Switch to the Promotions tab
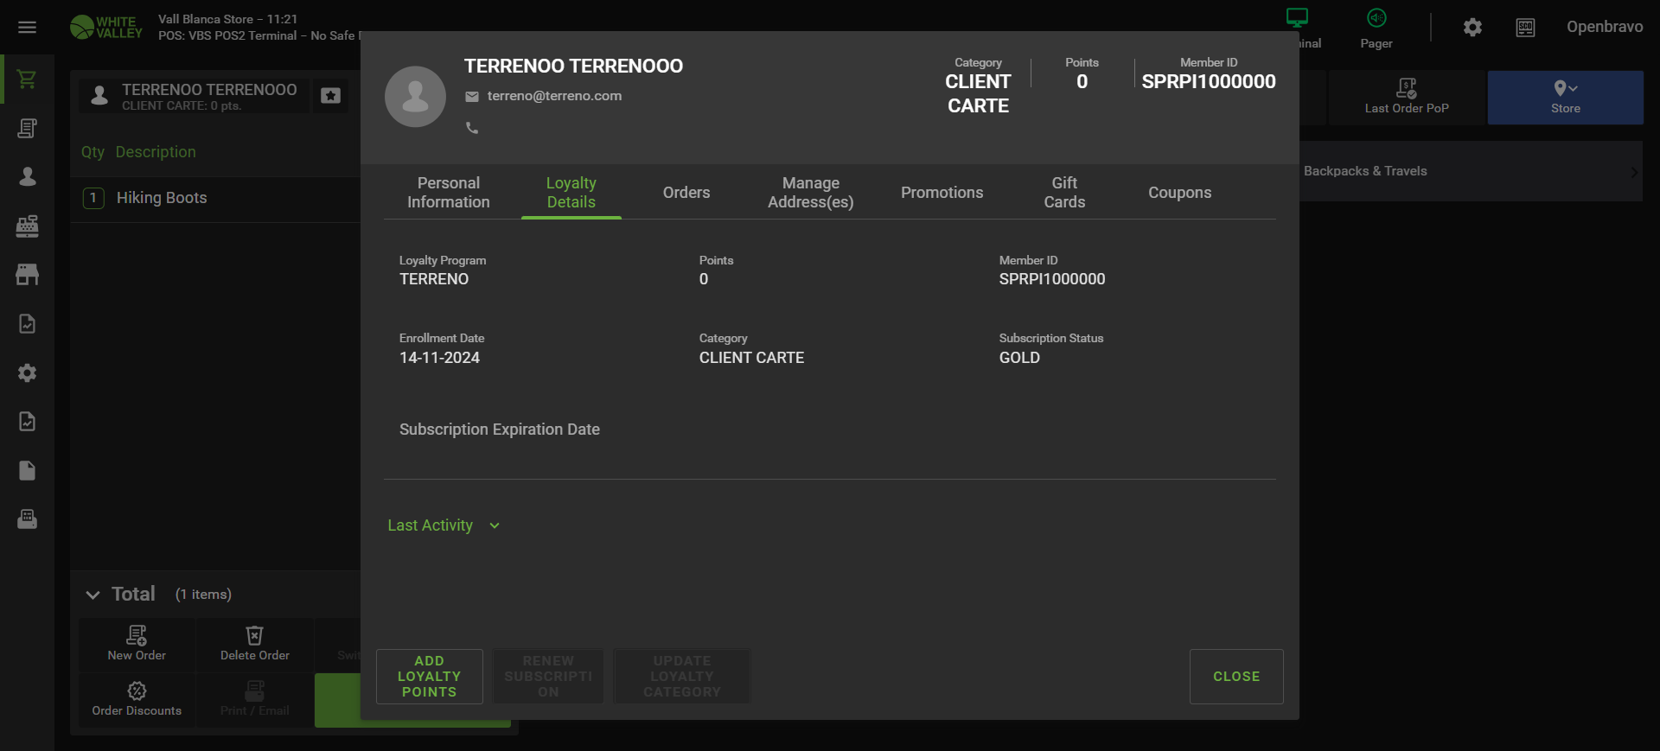 coord(942,192)
